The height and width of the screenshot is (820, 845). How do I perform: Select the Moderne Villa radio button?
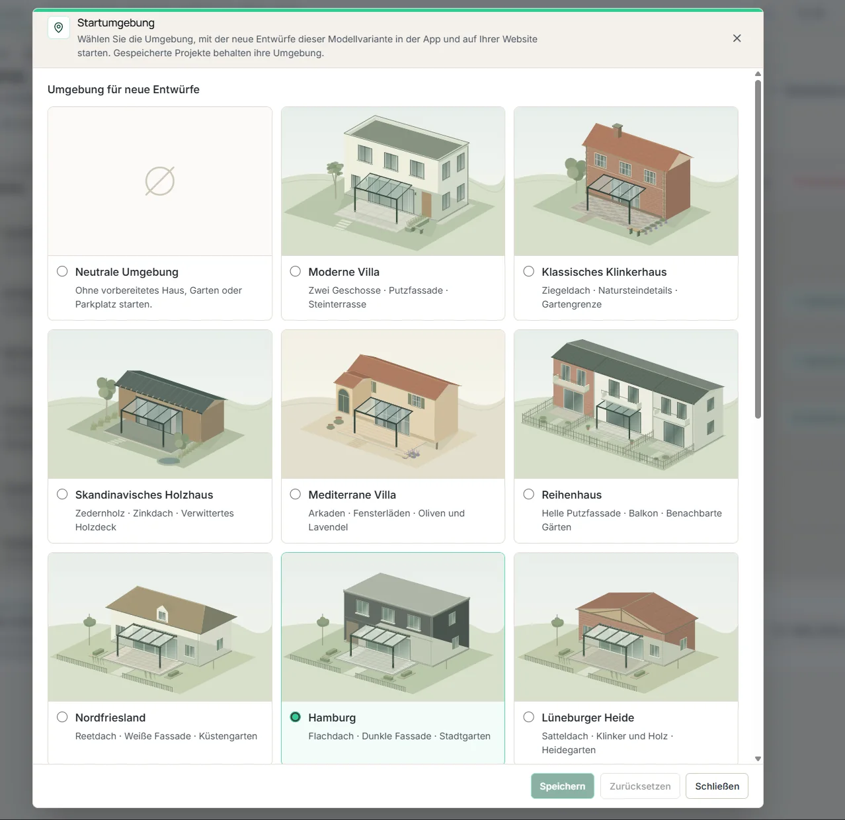tap(296, 271)
